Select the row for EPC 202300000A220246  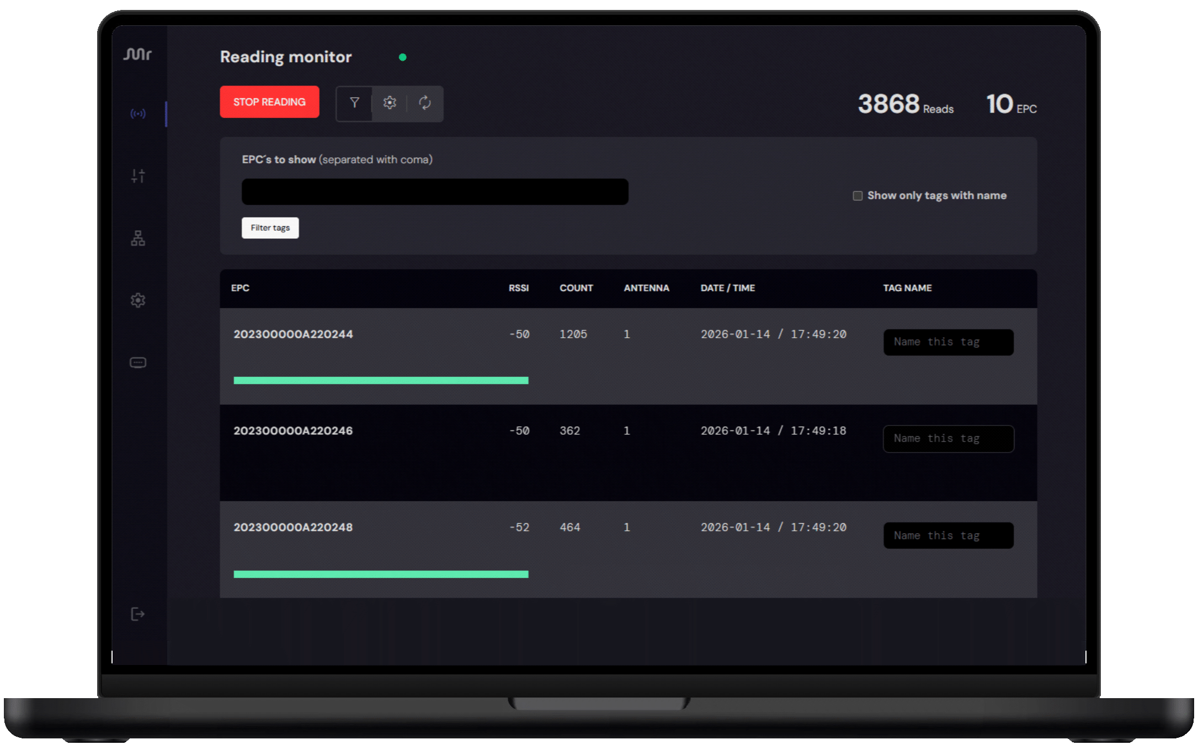coord(293,431)
